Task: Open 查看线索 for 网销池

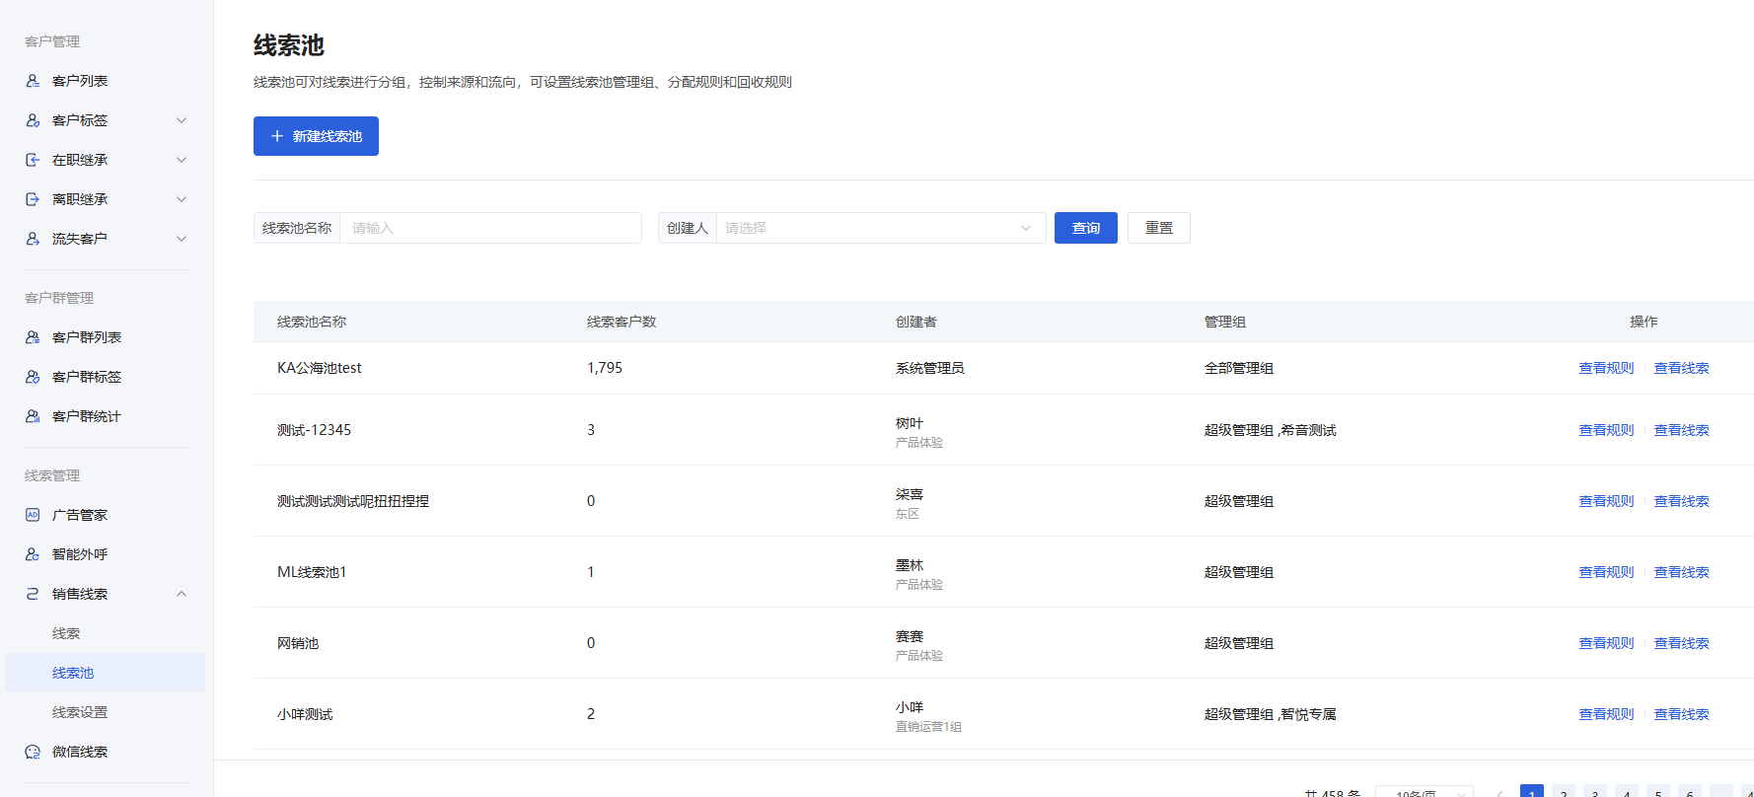Action: click(x=1681, y=643)
